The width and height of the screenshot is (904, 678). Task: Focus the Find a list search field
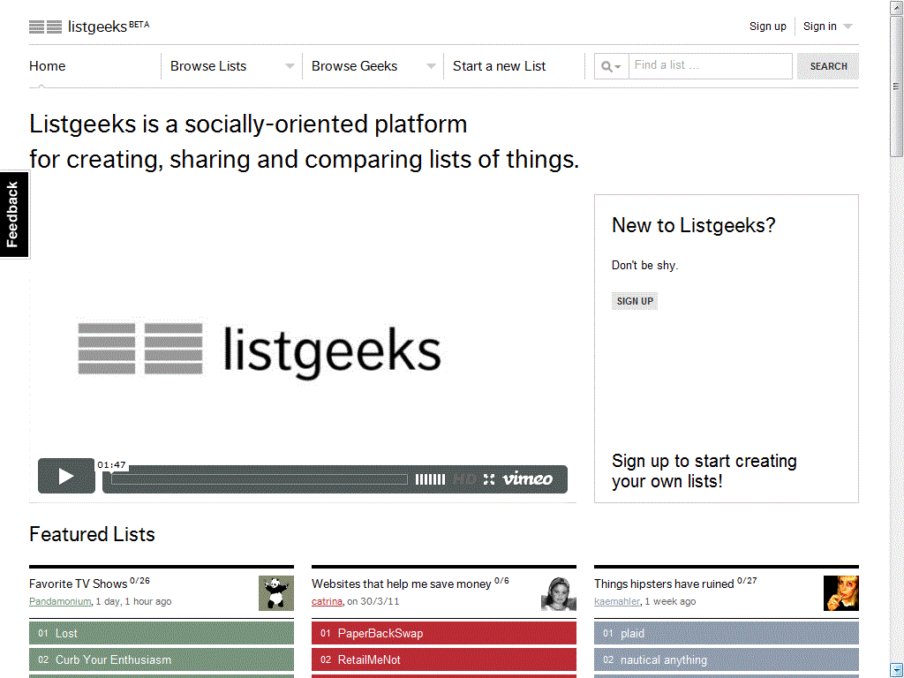click(710, 66)
